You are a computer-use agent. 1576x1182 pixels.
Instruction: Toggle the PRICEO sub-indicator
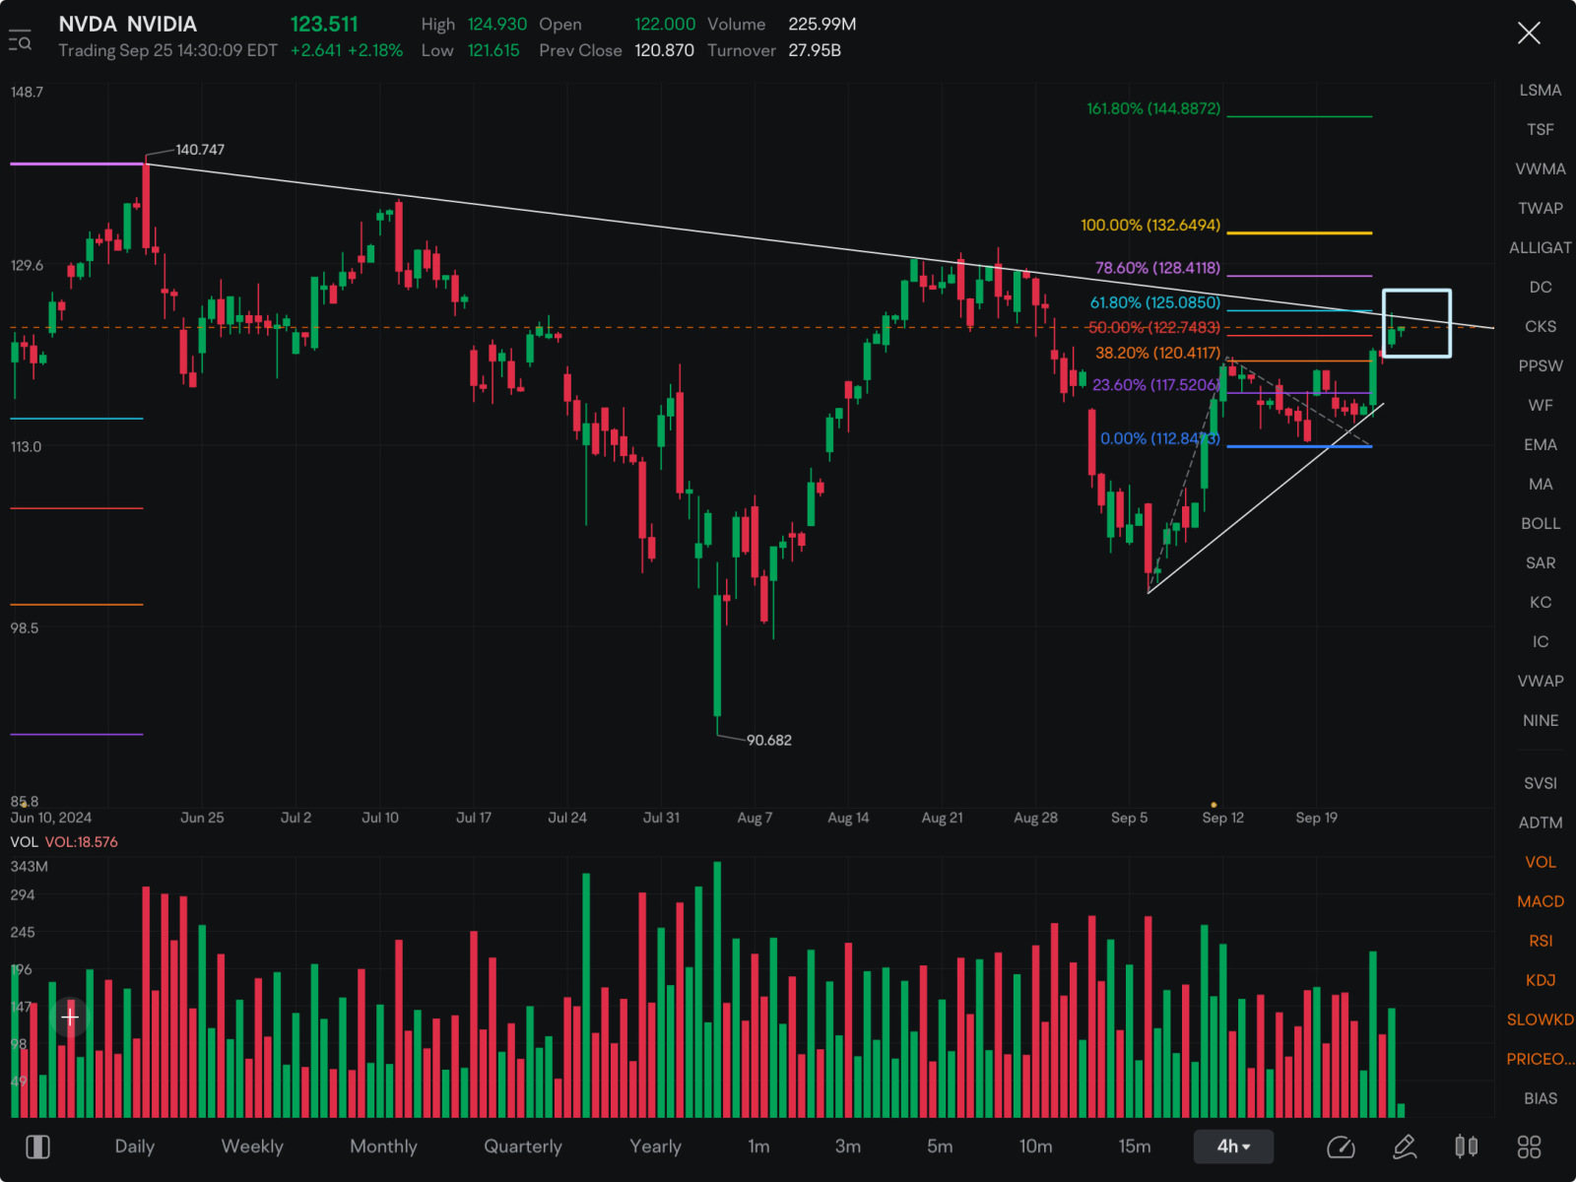(1541, 1060)
